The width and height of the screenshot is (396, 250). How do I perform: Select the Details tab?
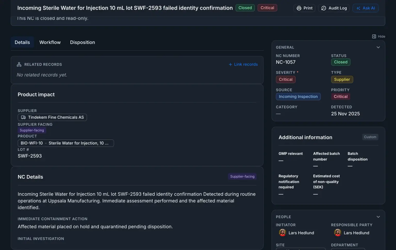tap(22, 42)
